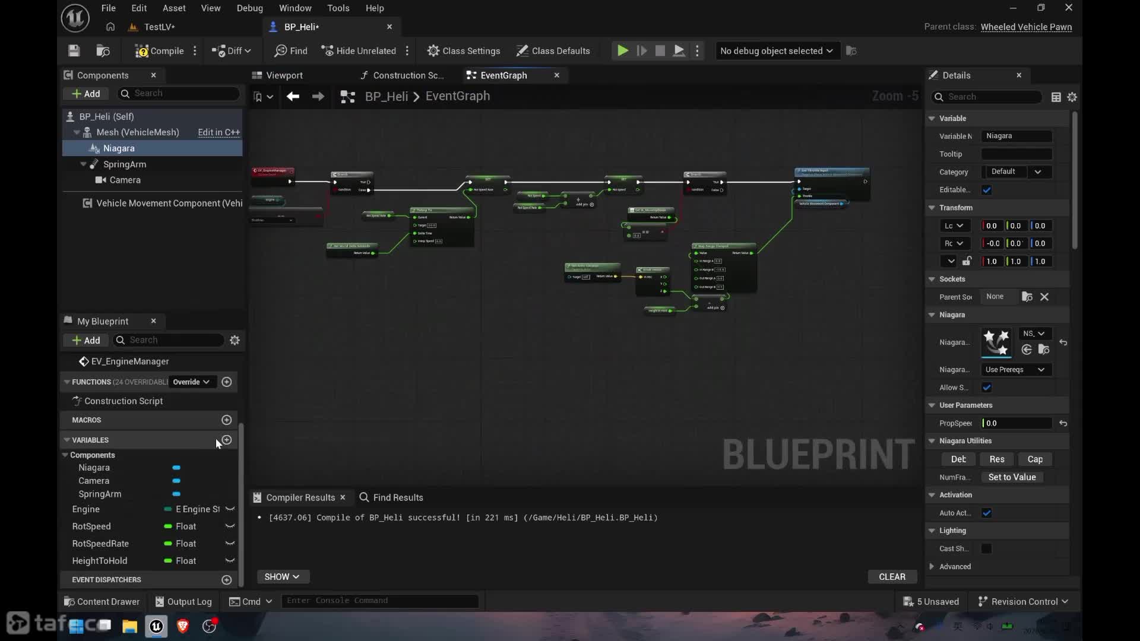Switch to the Viewport tab
1140x641 pixels.
pos(278,75)
